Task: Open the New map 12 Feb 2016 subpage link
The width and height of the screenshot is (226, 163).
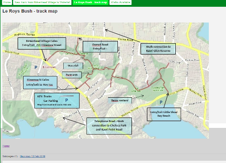Action: click(33, 156)
